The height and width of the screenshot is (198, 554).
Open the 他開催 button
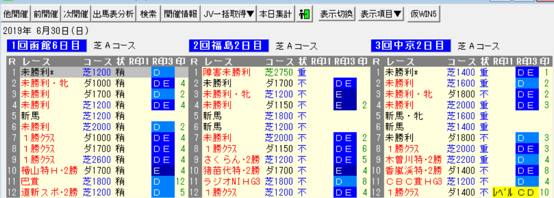15,14
